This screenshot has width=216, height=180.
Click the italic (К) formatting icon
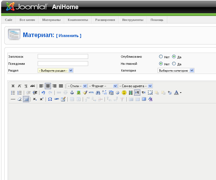(x=20, y=86)
